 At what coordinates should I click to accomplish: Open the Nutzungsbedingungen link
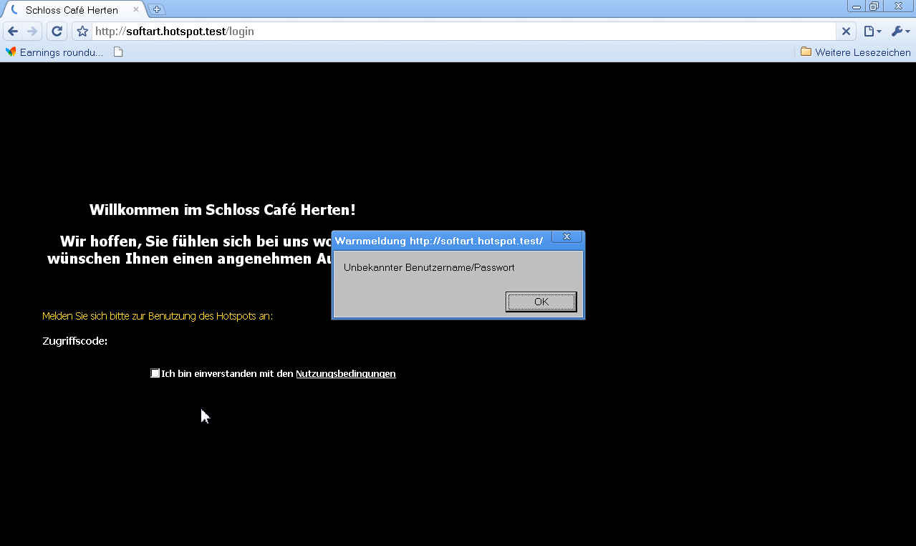click(346, 374)
